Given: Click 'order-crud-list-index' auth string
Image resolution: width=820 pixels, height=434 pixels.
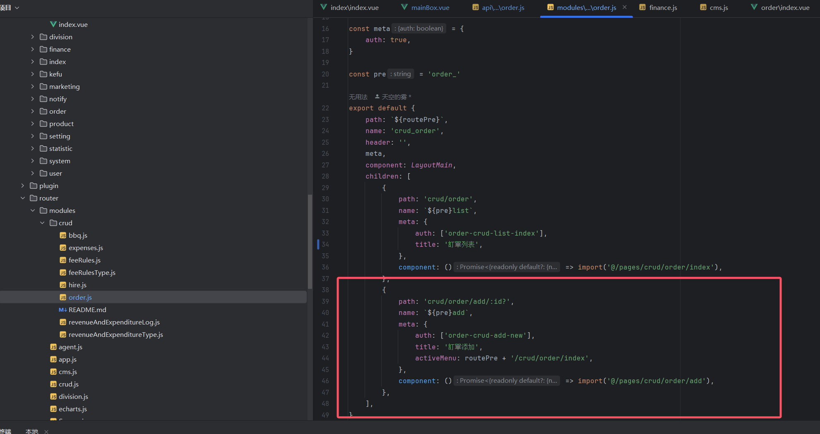Looking at the screenshot, I should click(492, 233).
